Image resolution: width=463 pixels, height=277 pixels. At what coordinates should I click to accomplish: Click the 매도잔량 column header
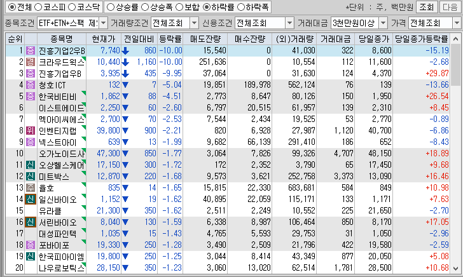(x=205, y=39)
